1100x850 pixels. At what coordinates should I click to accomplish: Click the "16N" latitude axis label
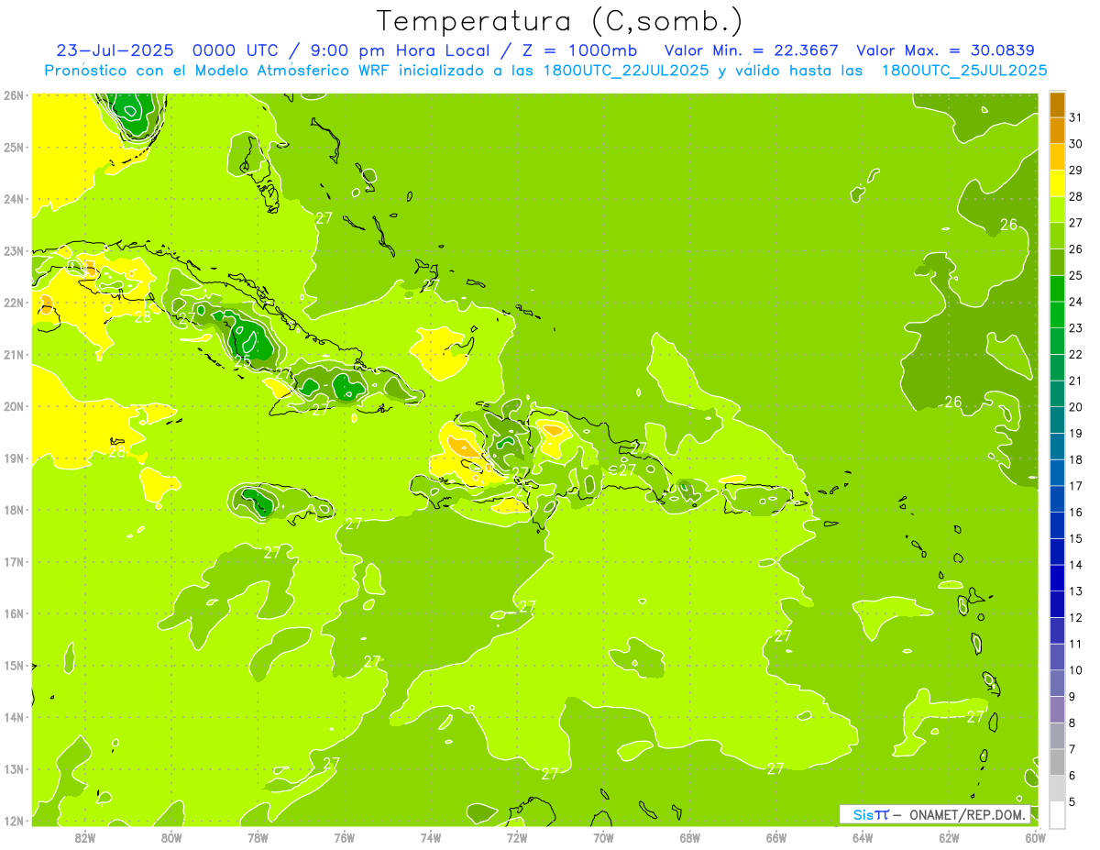[x=14, y=613]
